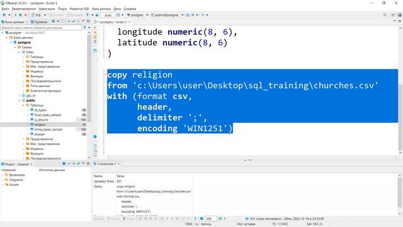Select the js_albums table

[41, 120]
